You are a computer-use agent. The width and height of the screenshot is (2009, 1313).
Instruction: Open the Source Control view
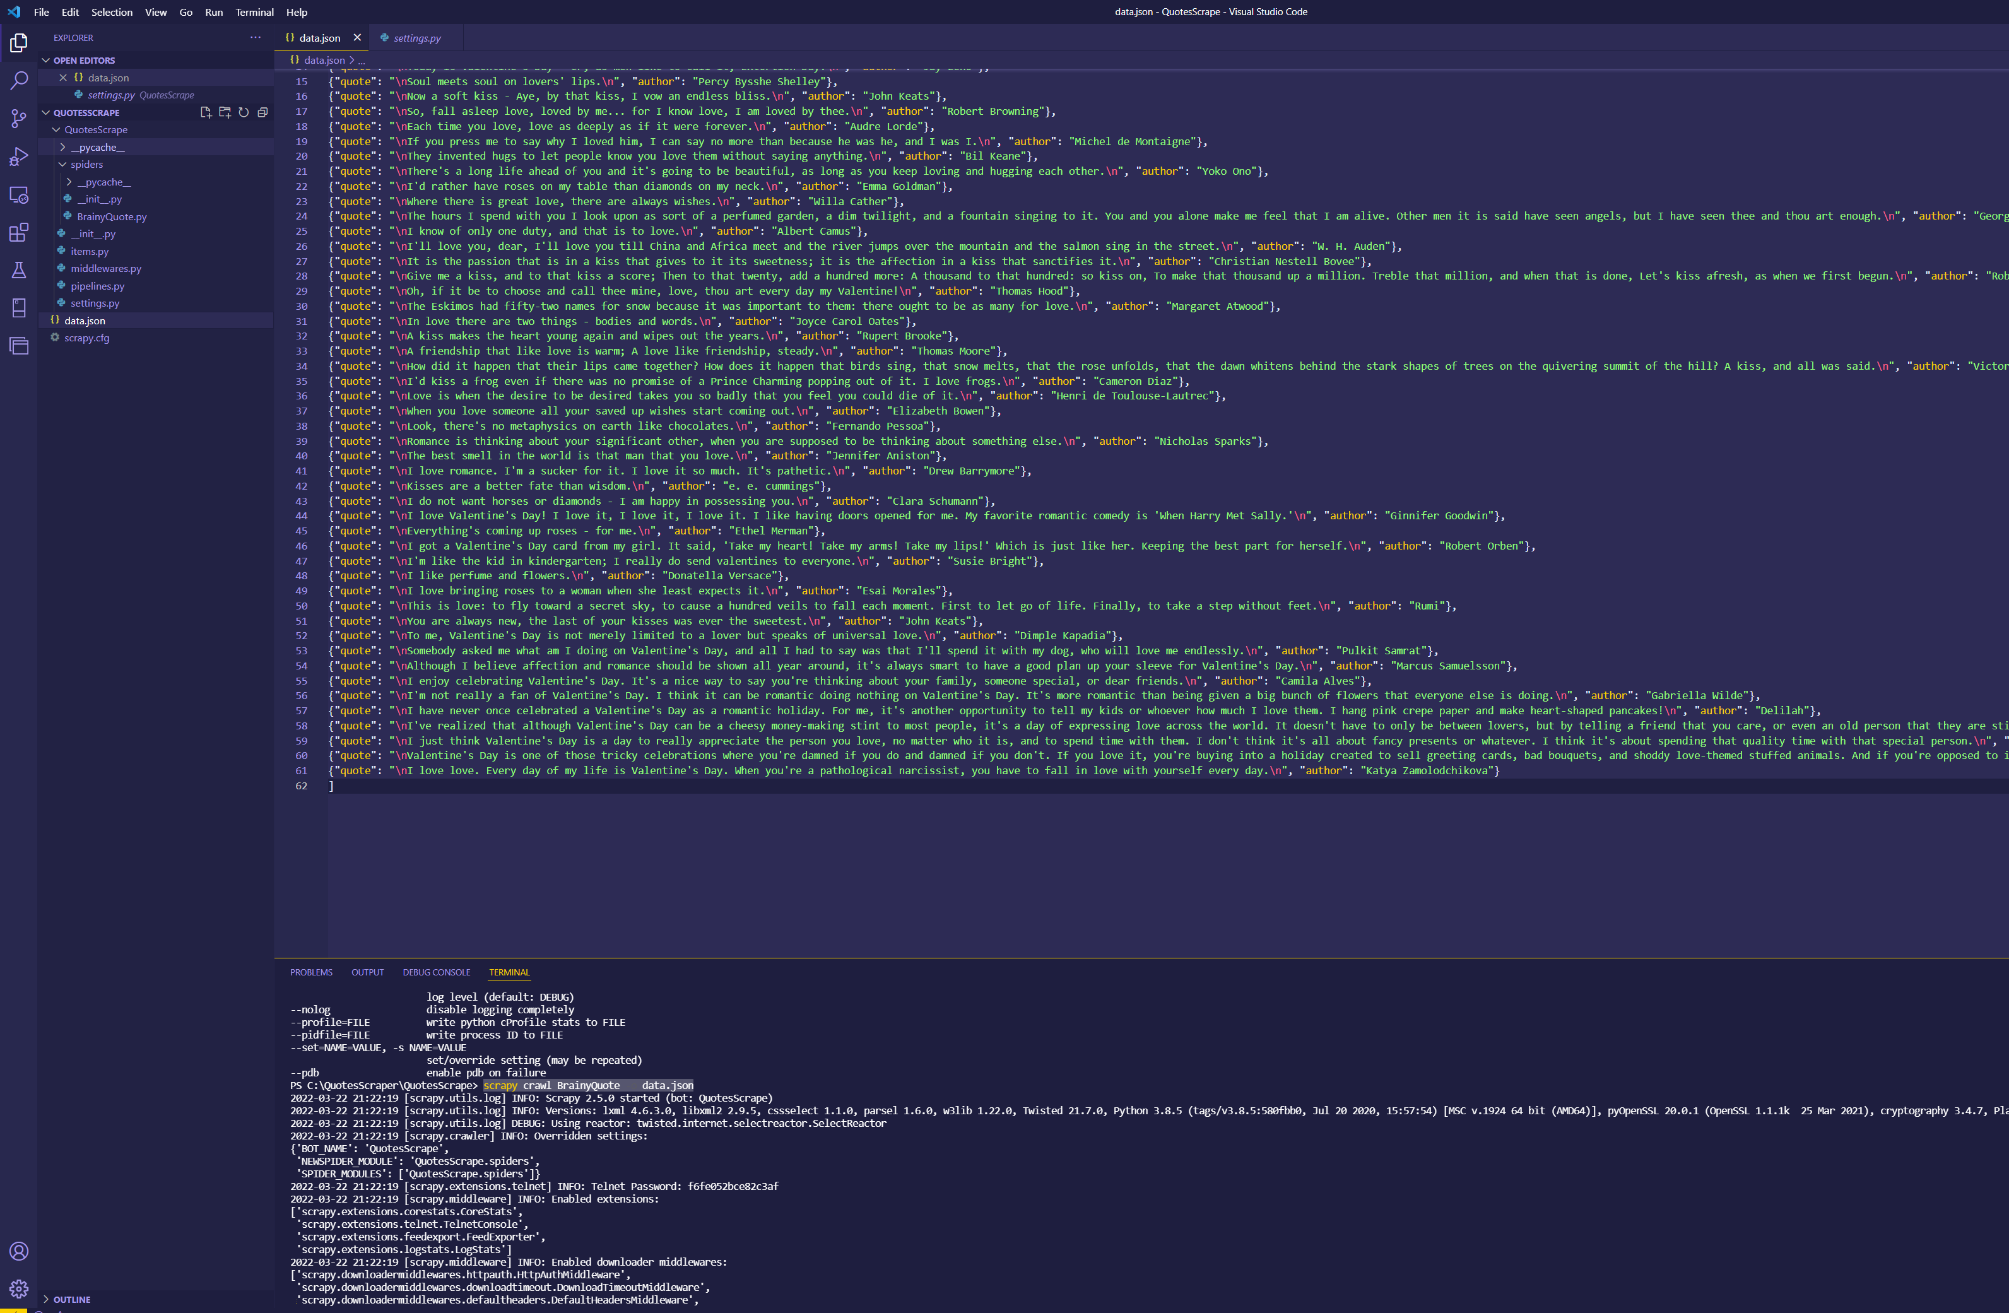click(x=18, y=118)
